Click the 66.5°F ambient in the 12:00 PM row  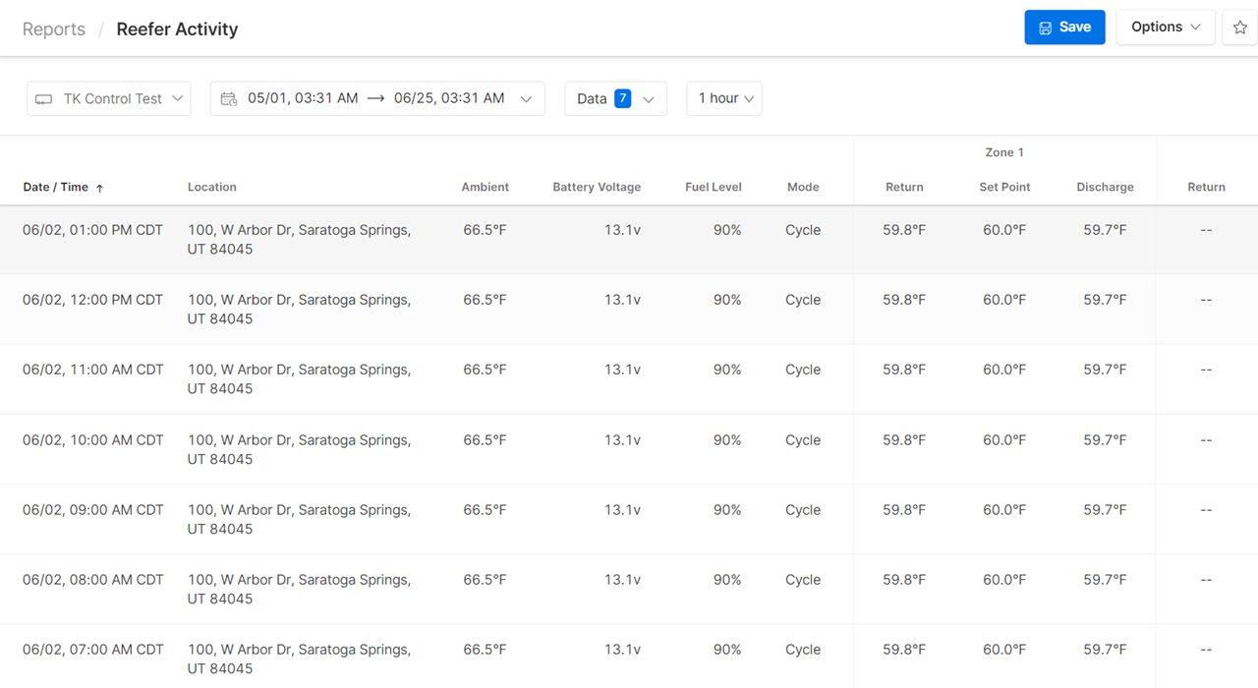(x=485, y=300)
